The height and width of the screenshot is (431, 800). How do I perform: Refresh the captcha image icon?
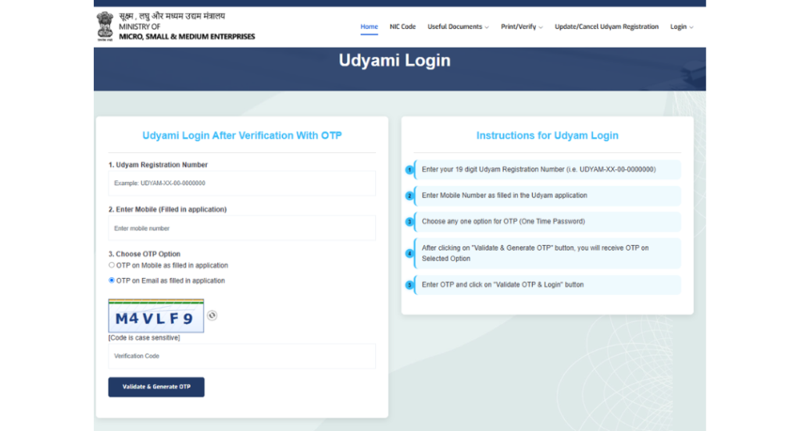pyautogui.click(x=212, y=315)
